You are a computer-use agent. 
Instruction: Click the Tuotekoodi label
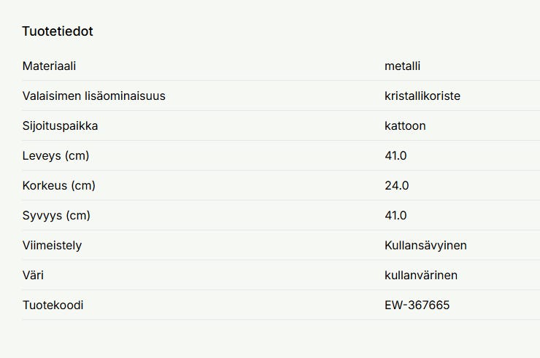53,306
